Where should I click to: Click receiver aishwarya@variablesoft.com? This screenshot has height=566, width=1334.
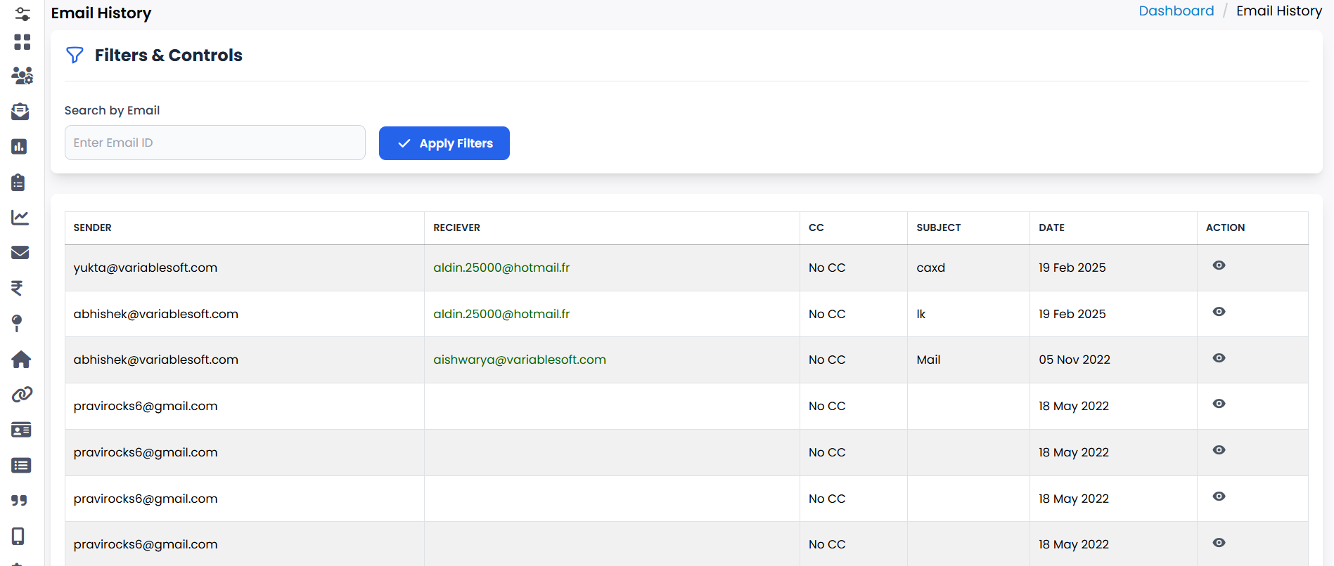click(520, 360)
